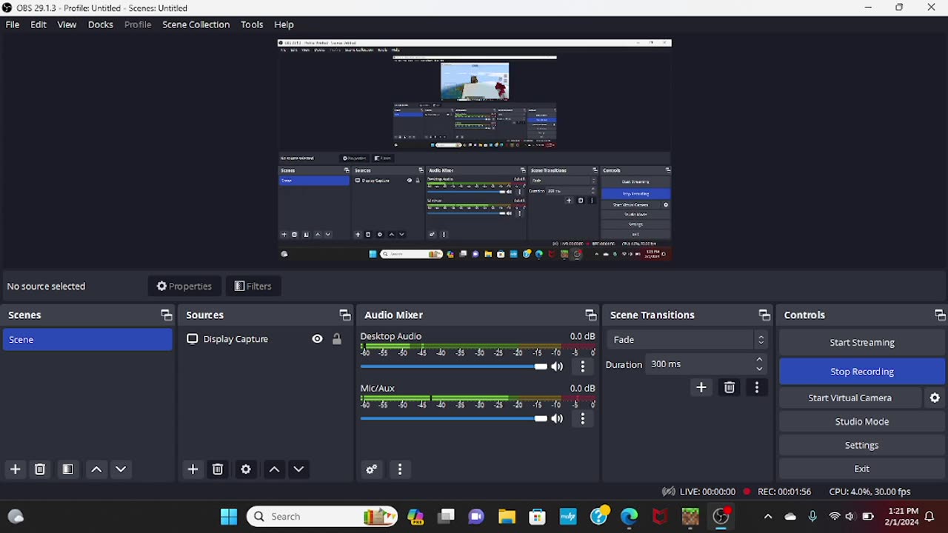Remove scene transition trash icon
Screen dimensions: 948x533
730,387
